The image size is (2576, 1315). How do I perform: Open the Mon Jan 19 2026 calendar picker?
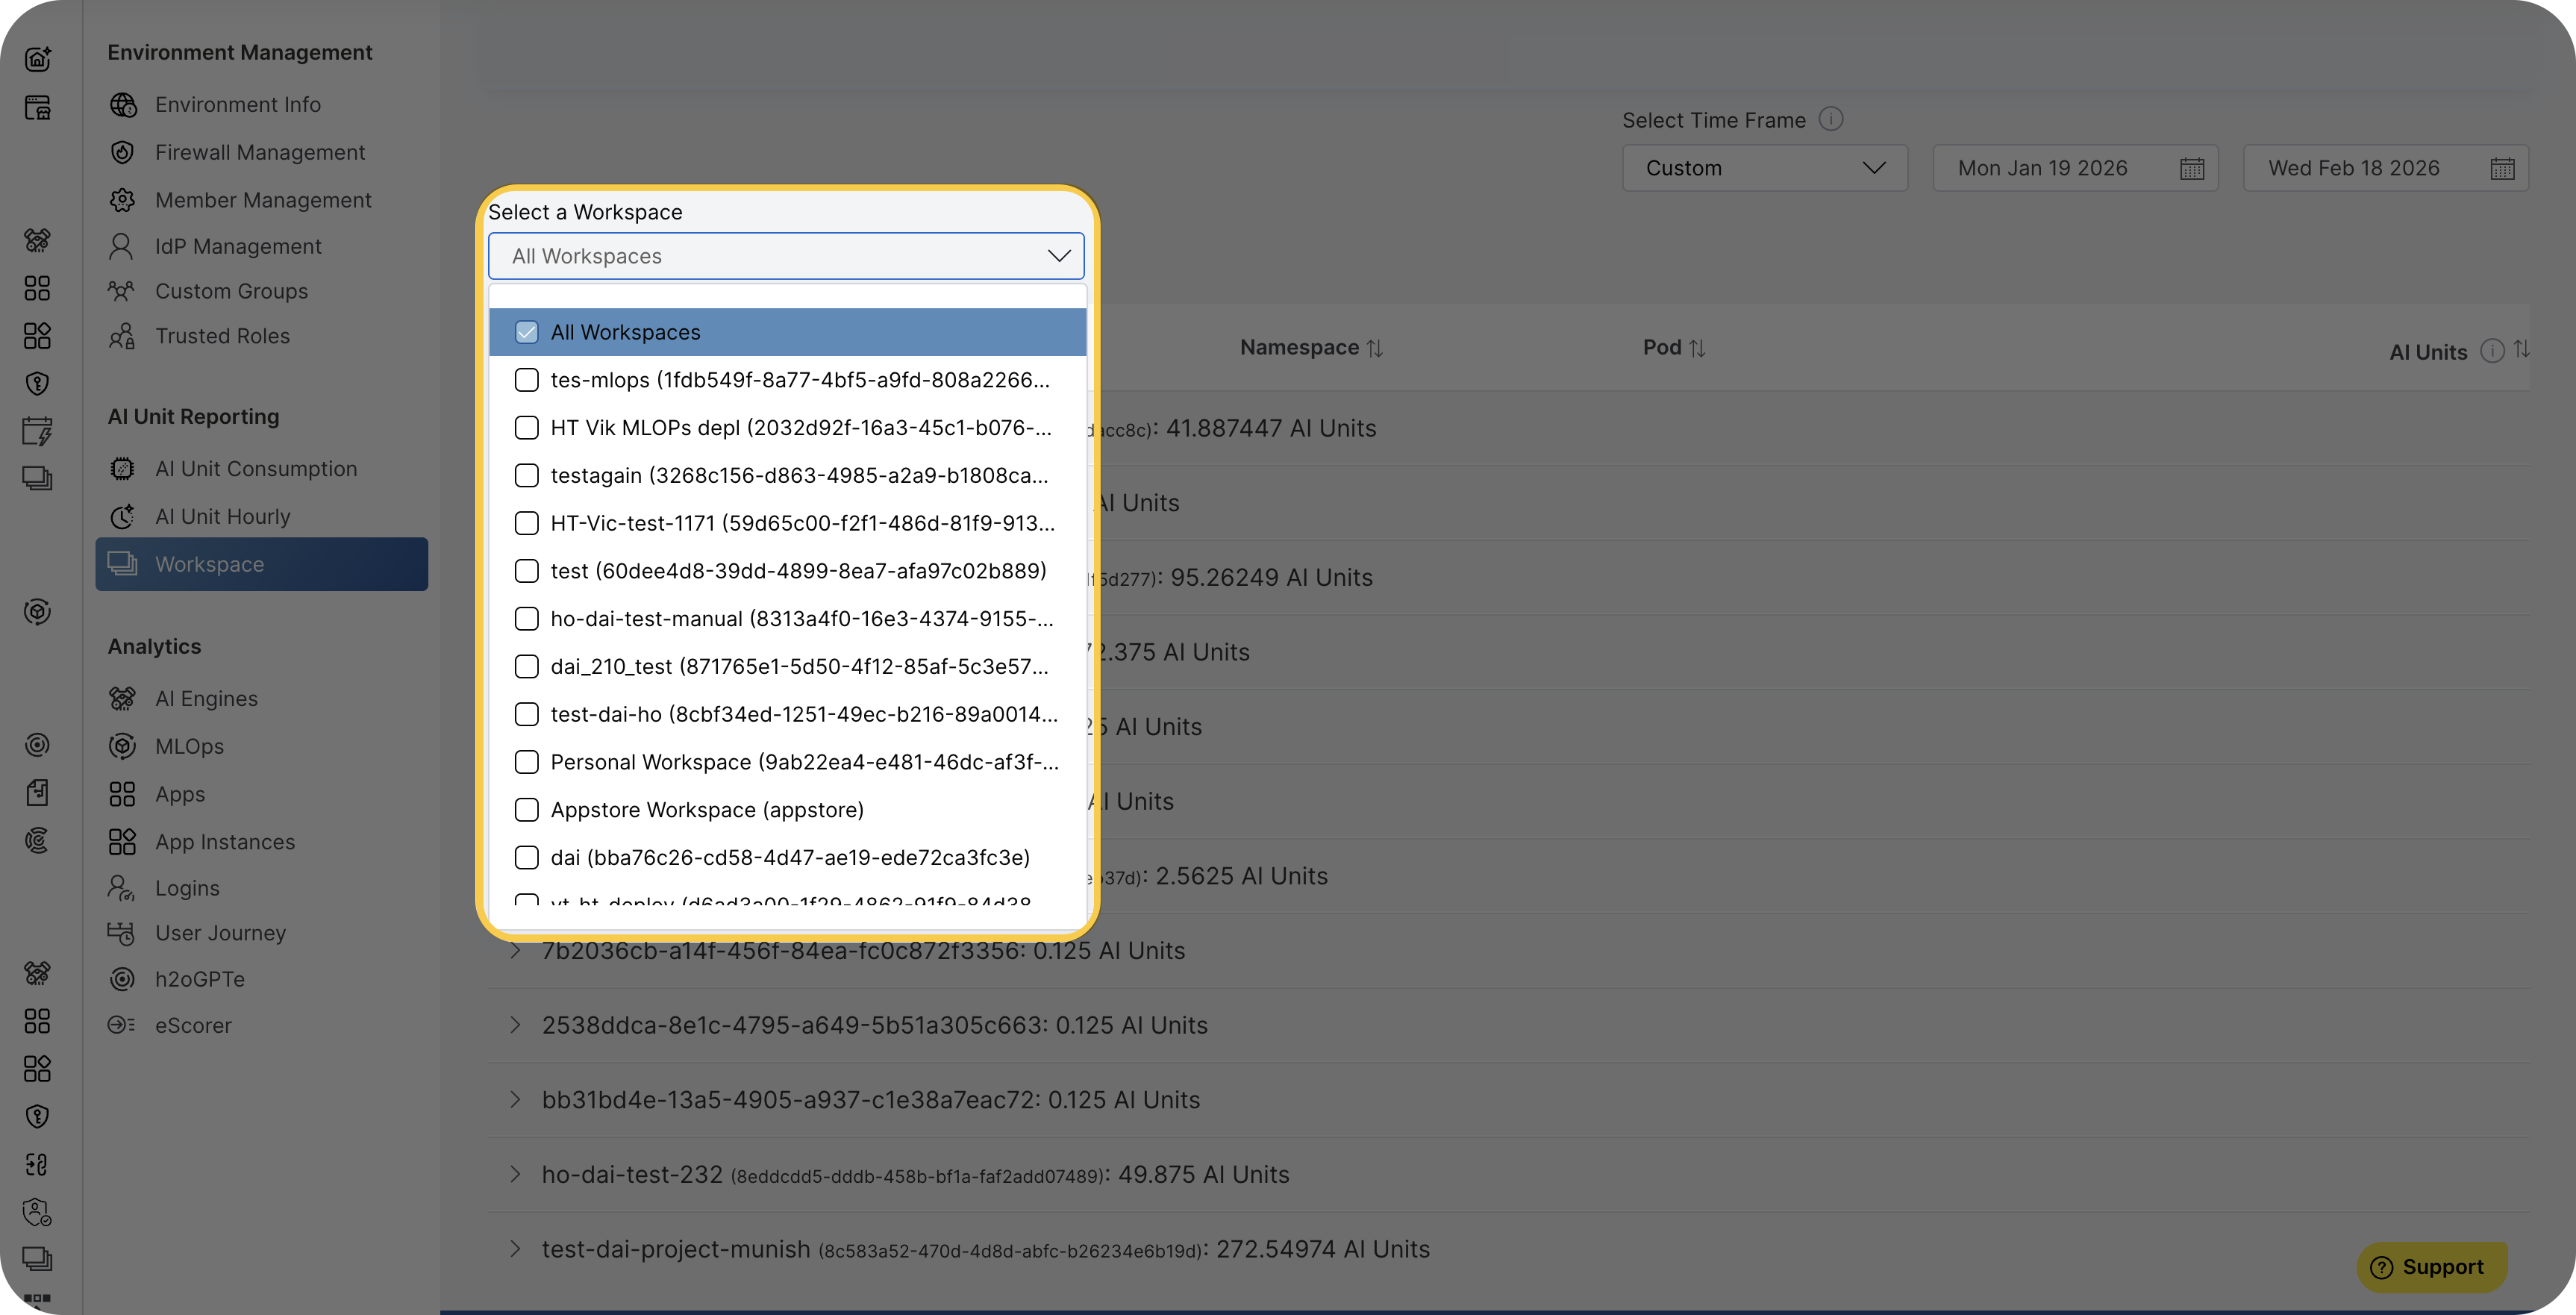coord(2191,167)
